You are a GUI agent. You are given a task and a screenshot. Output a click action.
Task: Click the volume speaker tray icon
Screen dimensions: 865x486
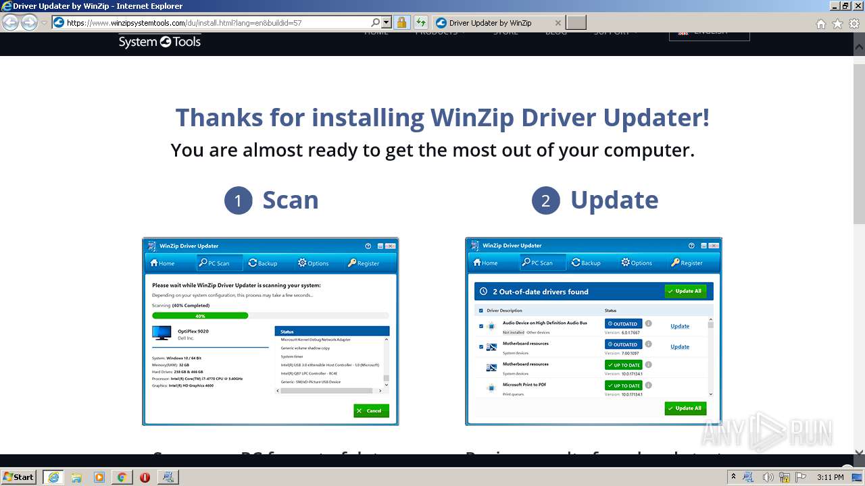(x=768, y=477)
